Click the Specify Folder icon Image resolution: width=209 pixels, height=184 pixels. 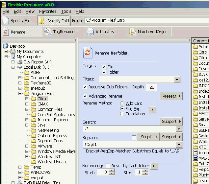point(41,20)
